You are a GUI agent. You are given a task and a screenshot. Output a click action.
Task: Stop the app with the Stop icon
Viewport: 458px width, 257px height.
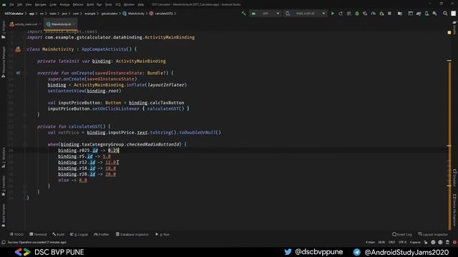pos(389,14)
